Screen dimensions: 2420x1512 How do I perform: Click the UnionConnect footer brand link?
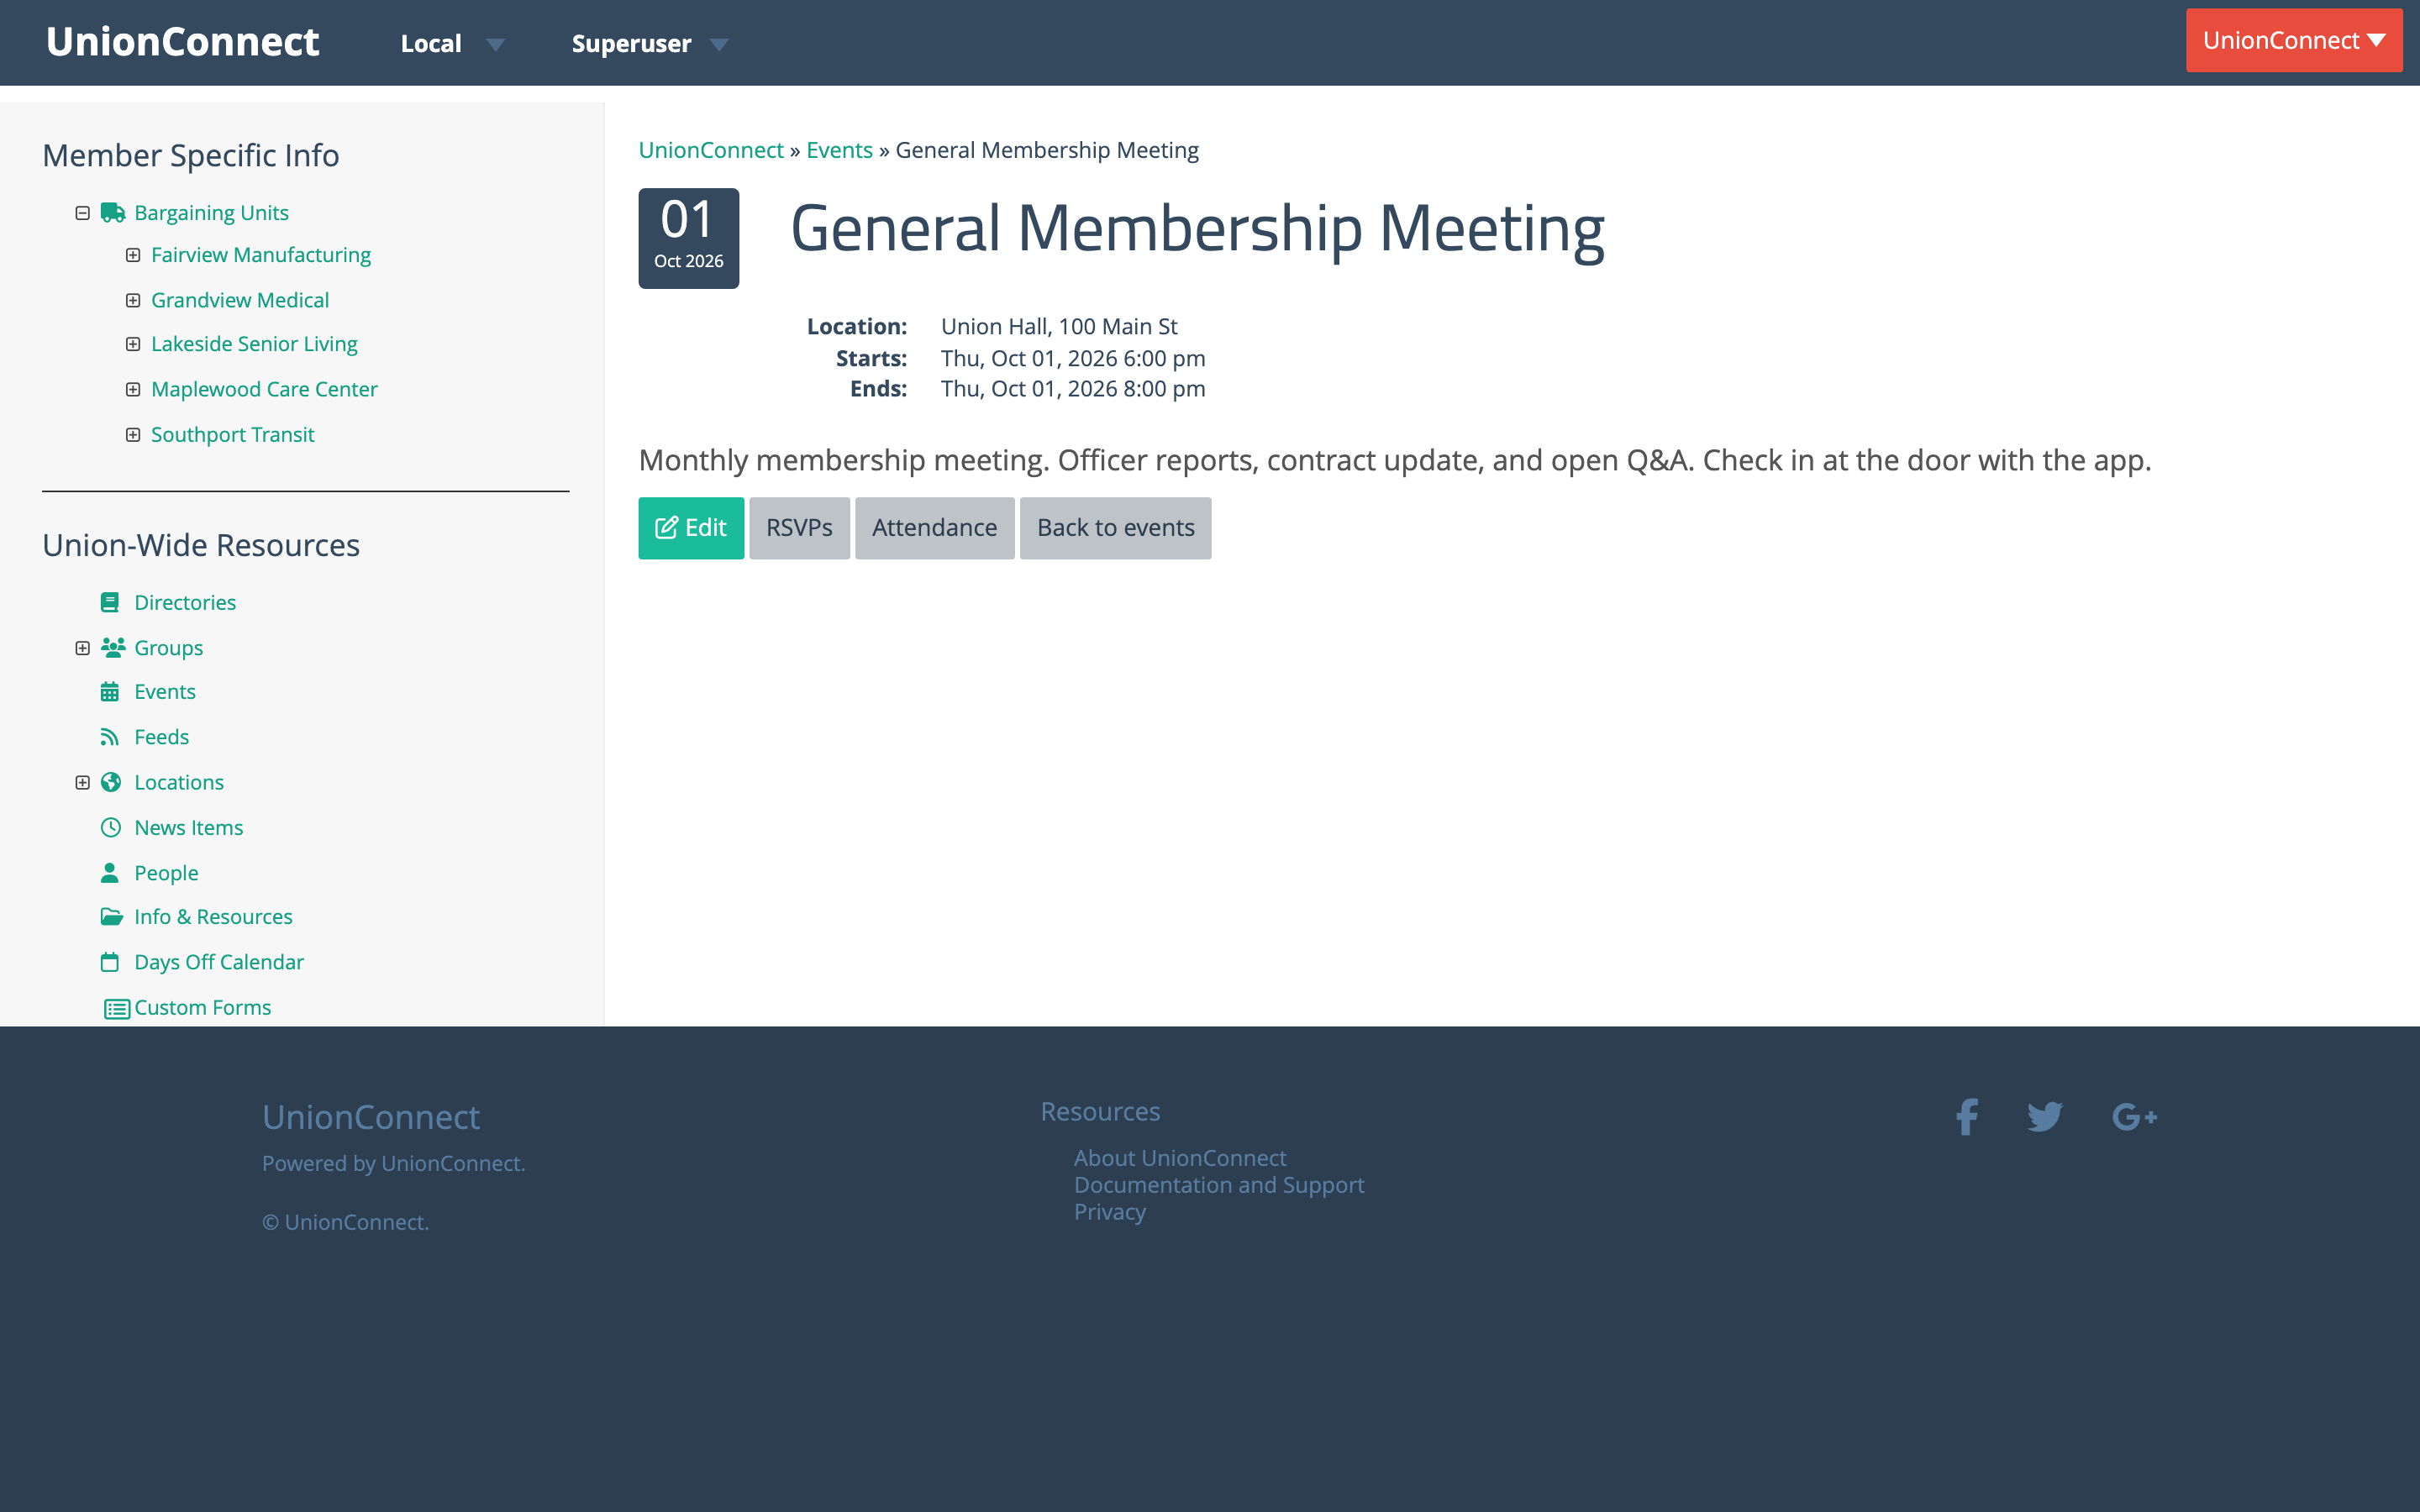click(371, 1117)
